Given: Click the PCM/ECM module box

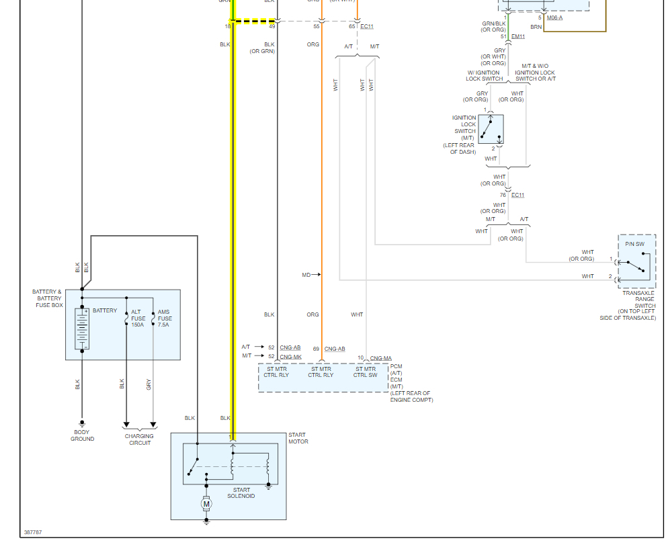Looking at the screenshot, I should 324,378.
